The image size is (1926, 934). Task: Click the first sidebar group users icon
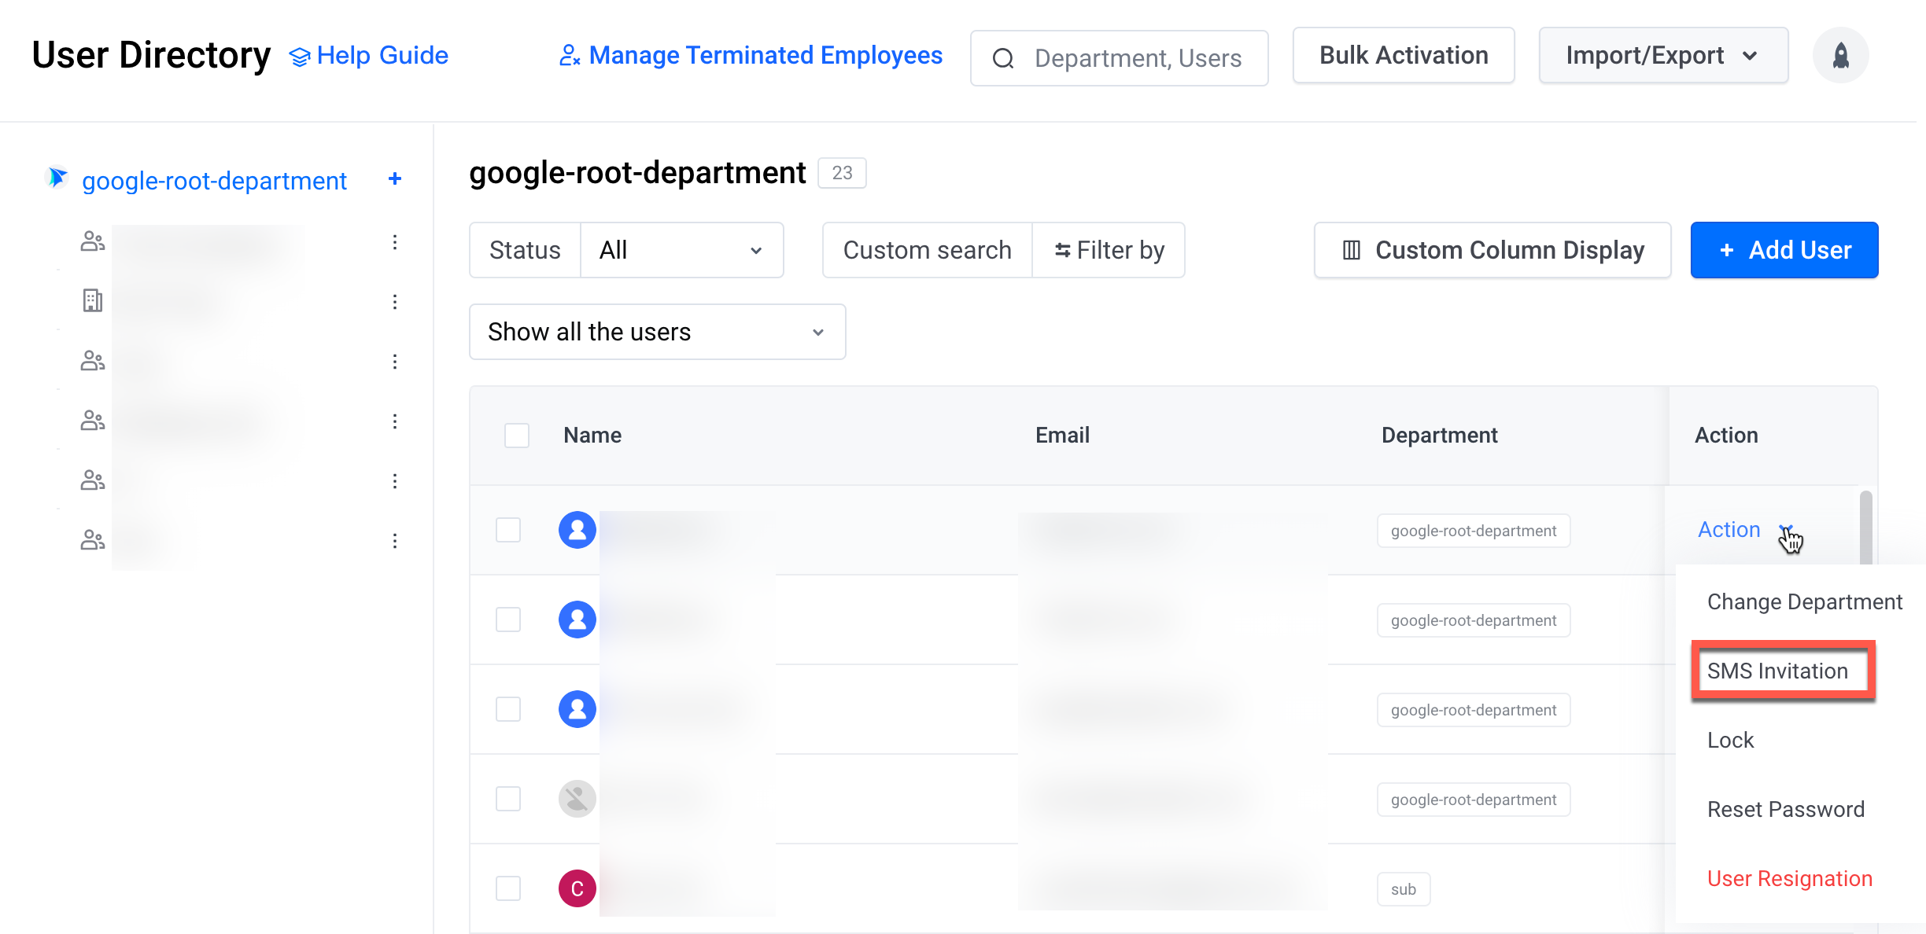93,241
